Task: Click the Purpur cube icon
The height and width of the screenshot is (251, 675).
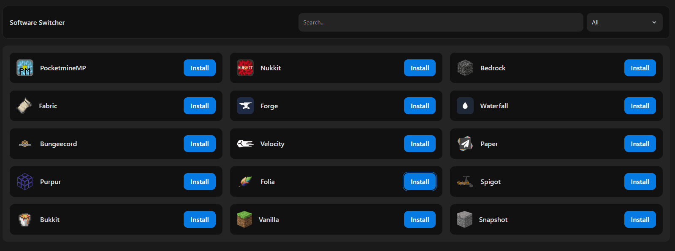Action: click(25, 182)
